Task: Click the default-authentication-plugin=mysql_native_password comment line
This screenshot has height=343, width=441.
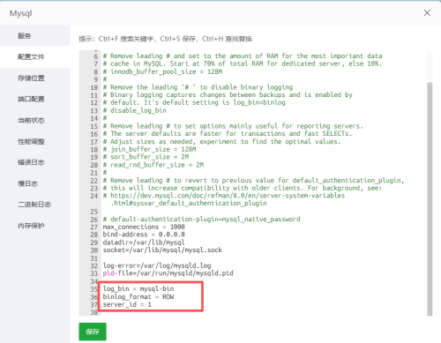Action: point(201,220)
